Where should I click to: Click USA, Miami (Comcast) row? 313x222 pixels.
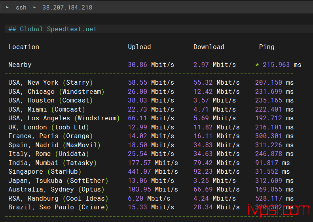tap(47, 109)
